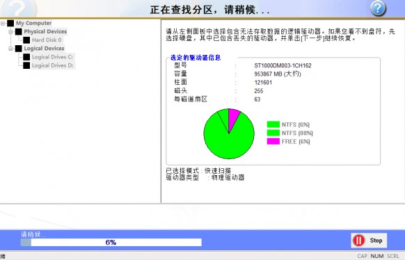Select My Computer in the tree

[x=33, y=23]
